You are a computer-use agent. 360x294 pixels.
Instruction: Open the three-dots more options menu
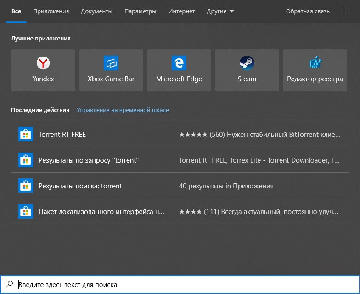[345, 11]
